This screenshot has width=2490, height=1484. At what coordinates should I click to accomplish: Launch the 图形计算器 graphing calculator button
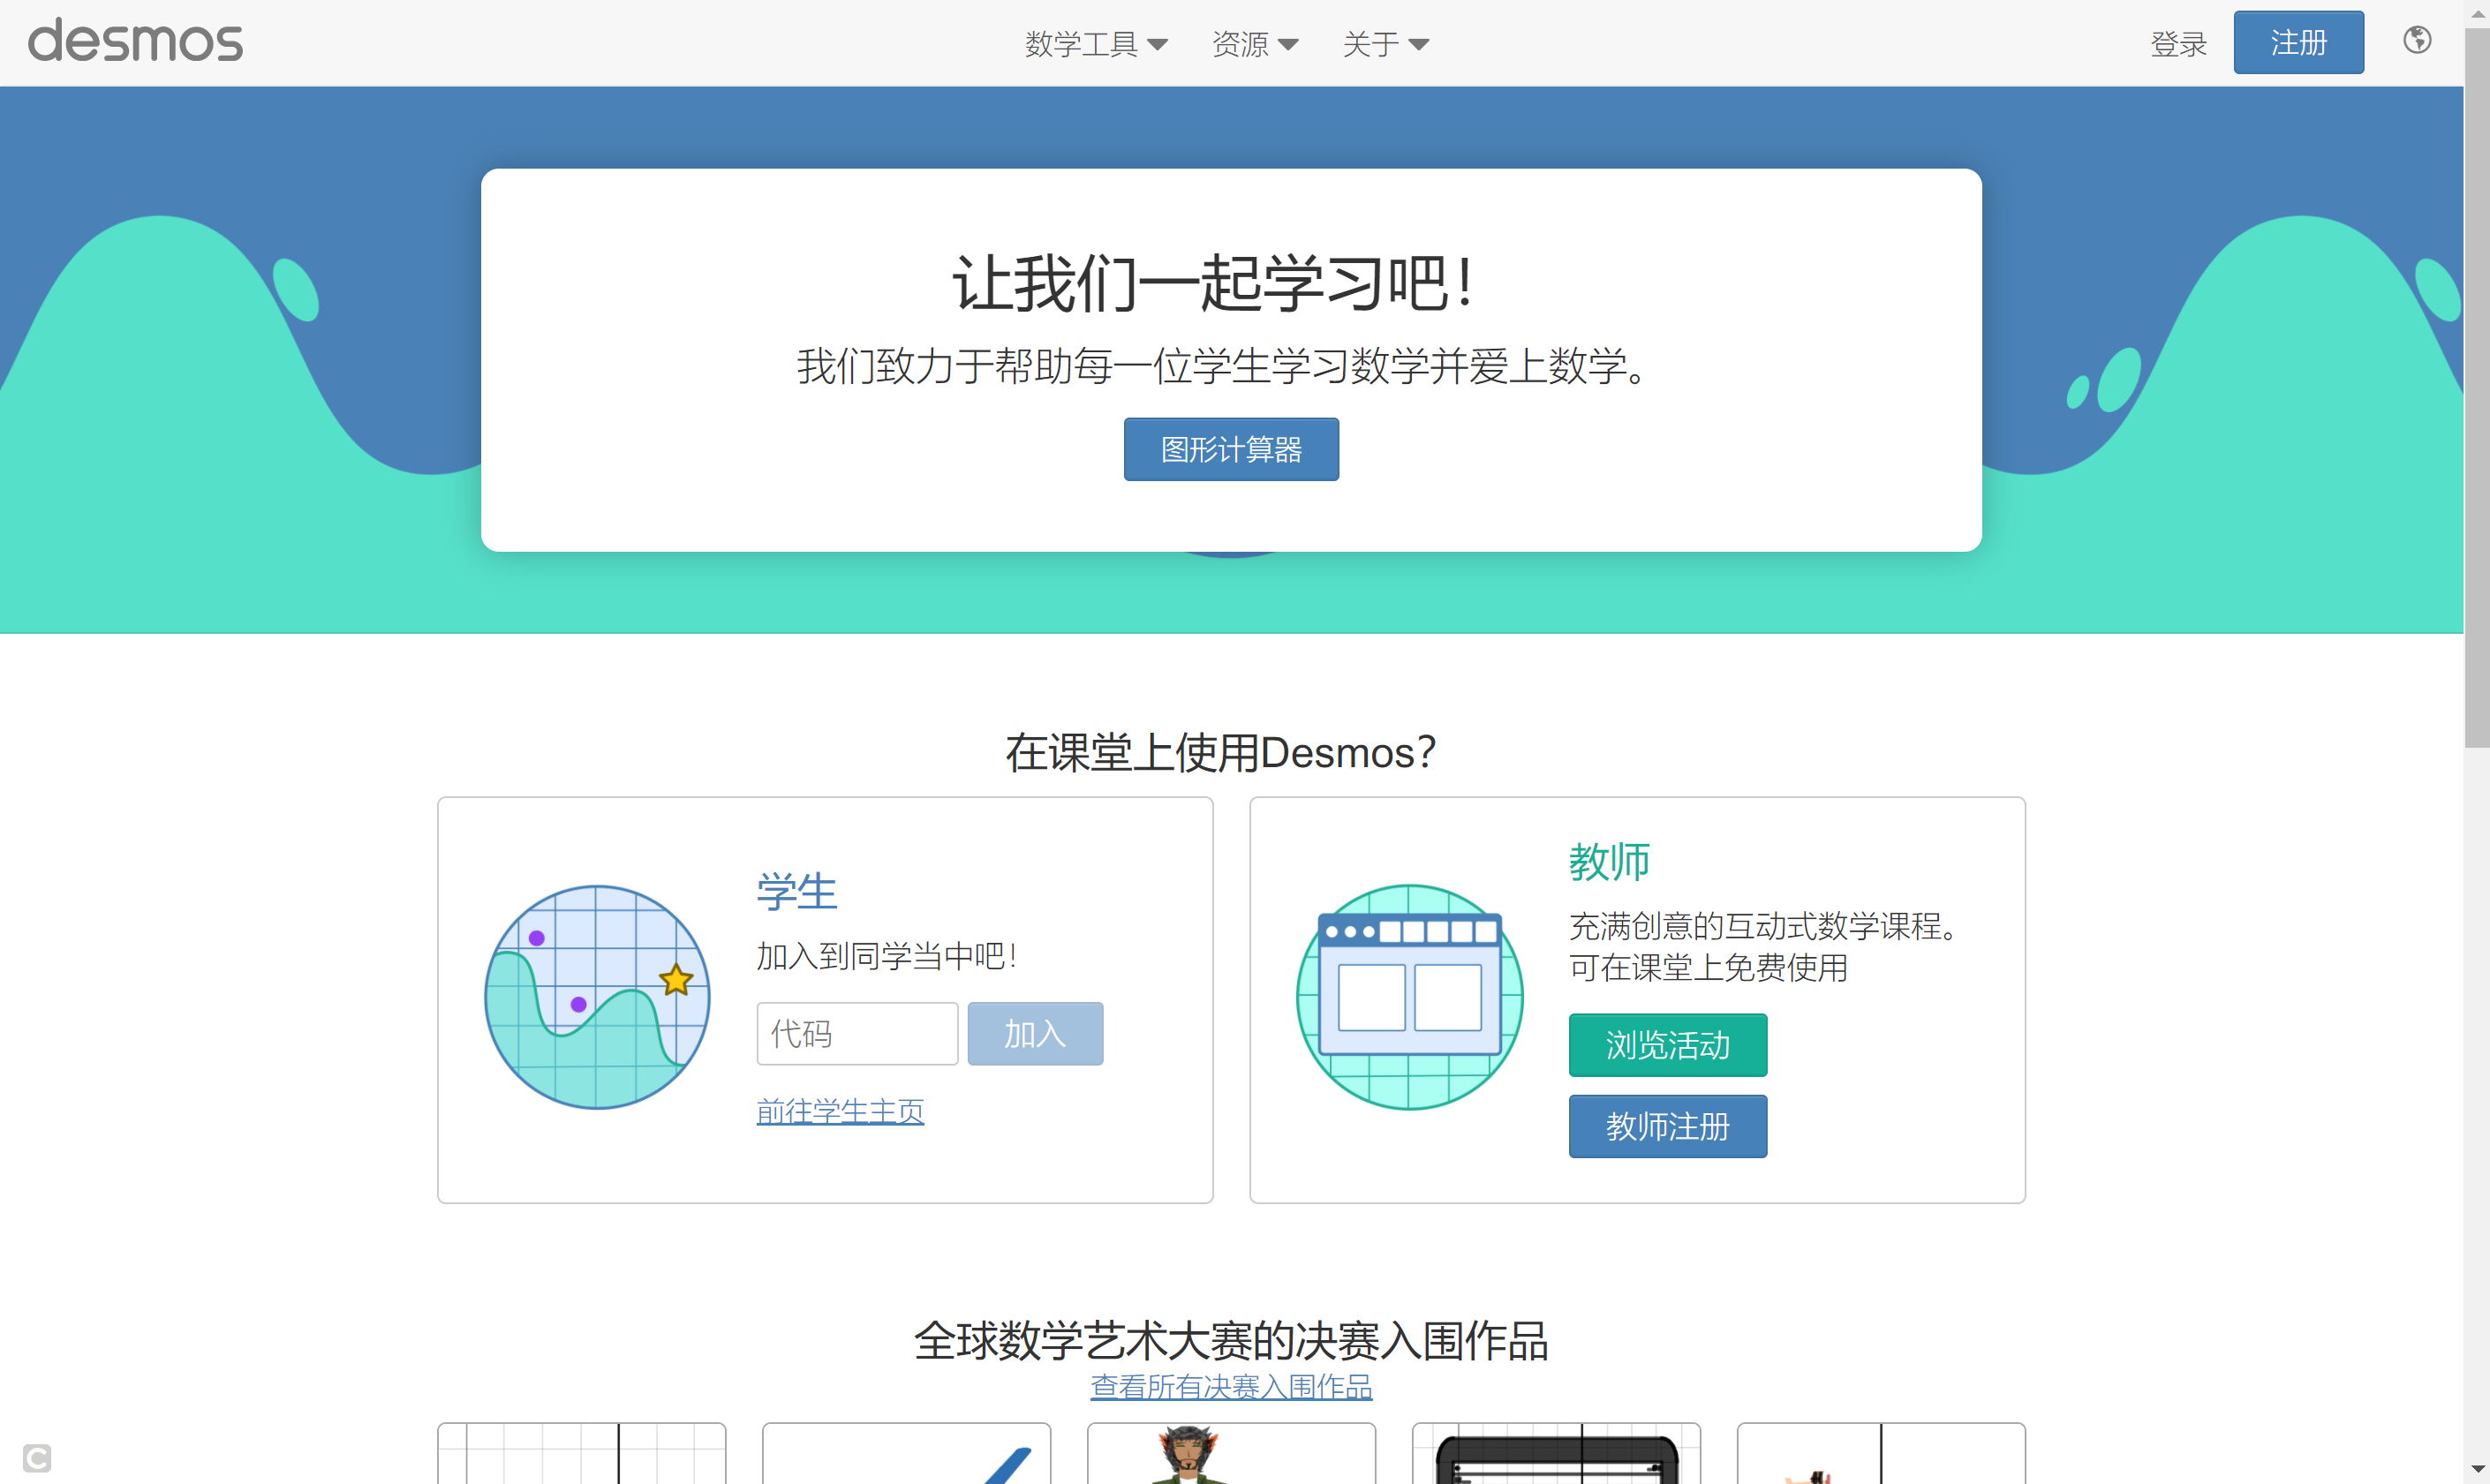pos(1230,449)
